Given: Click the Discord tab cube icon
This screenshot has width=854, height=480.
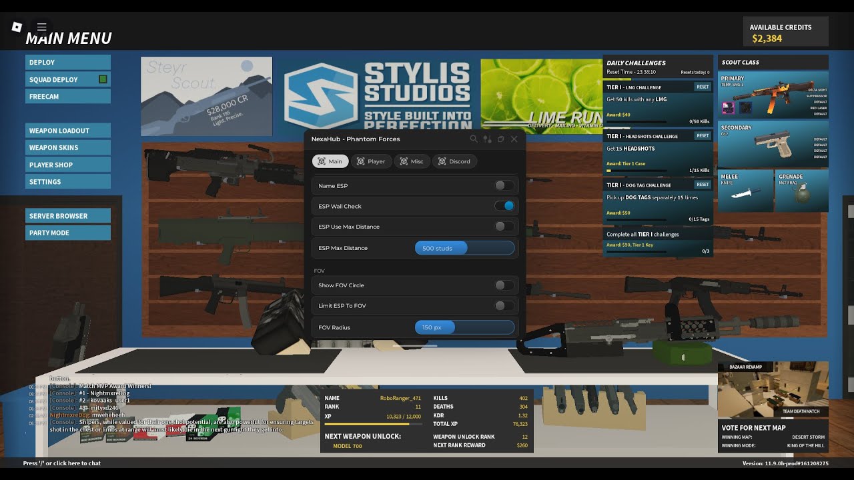Looking at the screenshot, I should (442, 161).
